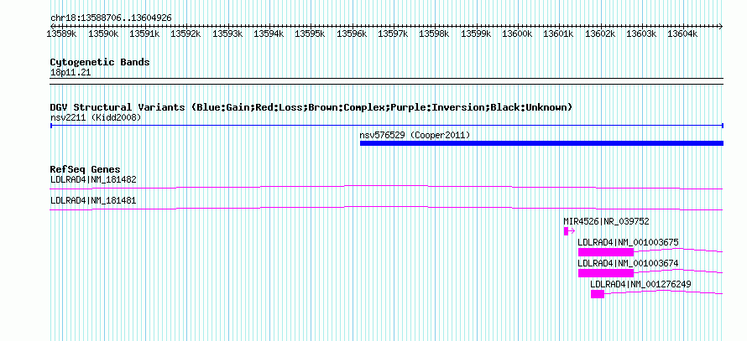Click the 13597k ruler tick label
Viewport: 747px width, 341px height.
tap(393, 34)
